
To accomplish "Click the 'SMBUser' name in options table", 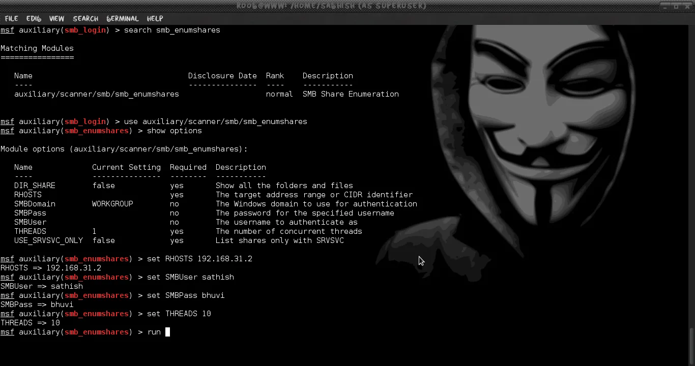I will [30, 222].
